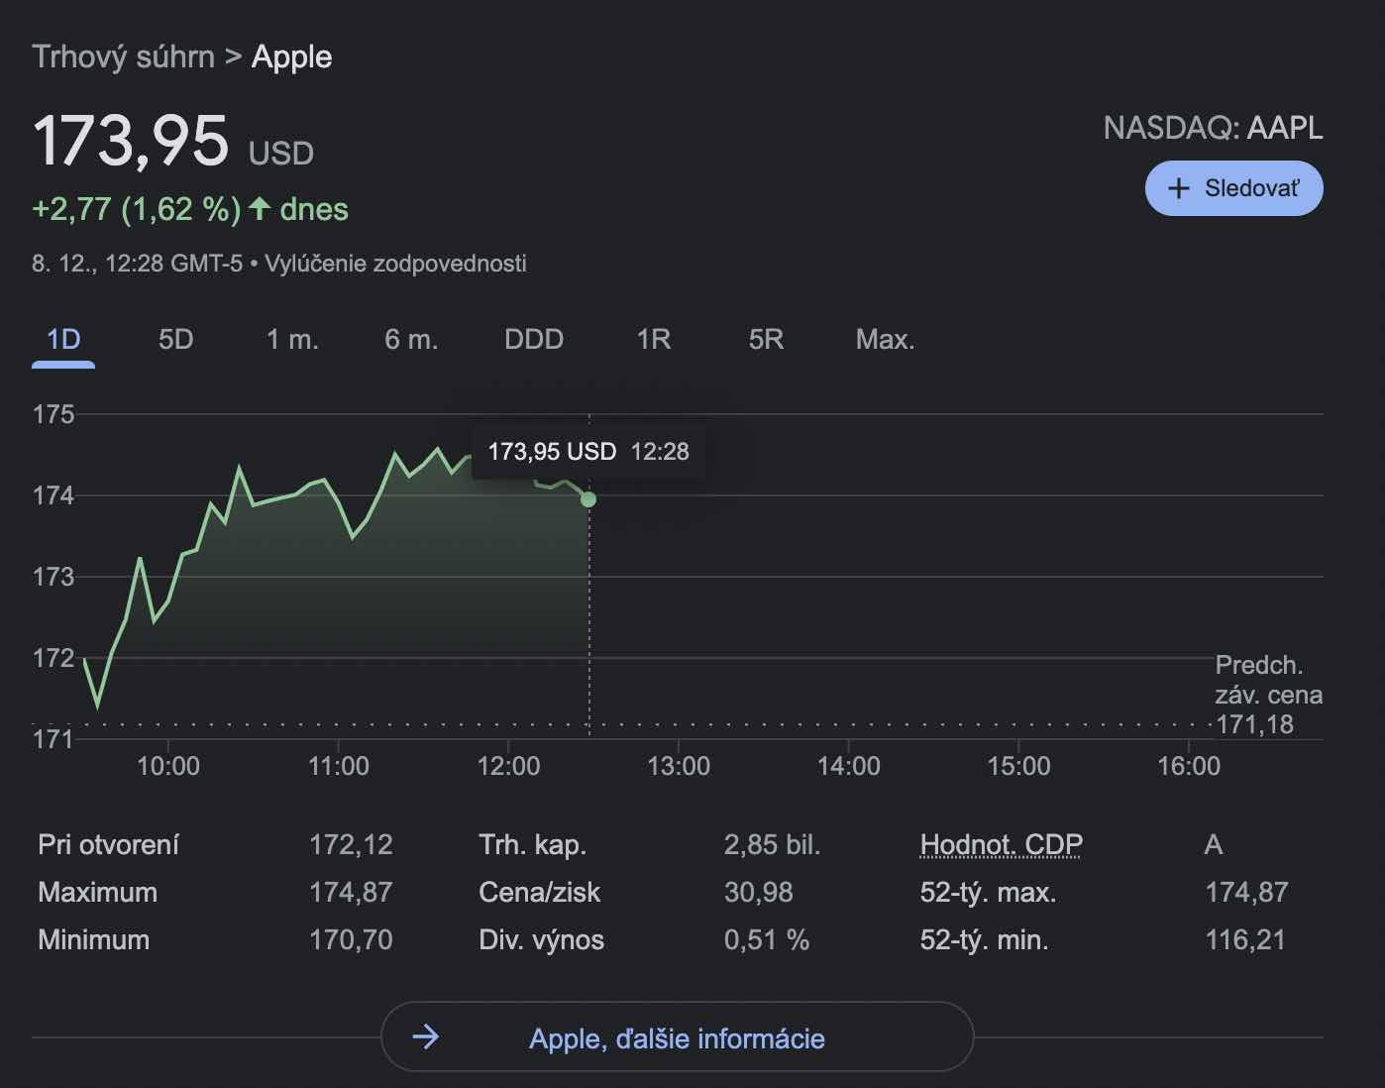The image size is (1385, 1088).
Task: Click the plus icon in Sledovať button
Action: coord(1178,188)
